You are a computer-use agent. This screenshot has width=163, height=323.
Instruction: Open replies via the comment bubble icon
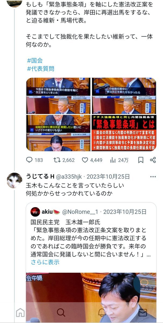[29, 160]
